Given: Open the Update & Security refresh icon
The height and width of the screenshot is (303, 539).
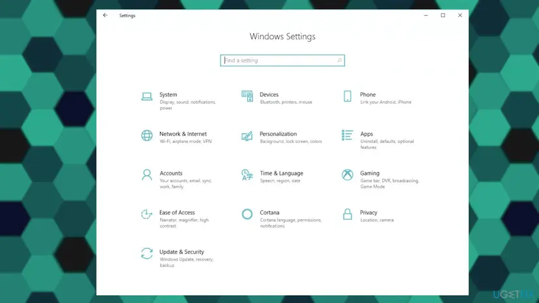Looking at the screenshot, I should pyautogui.click(x=146, y=254).
